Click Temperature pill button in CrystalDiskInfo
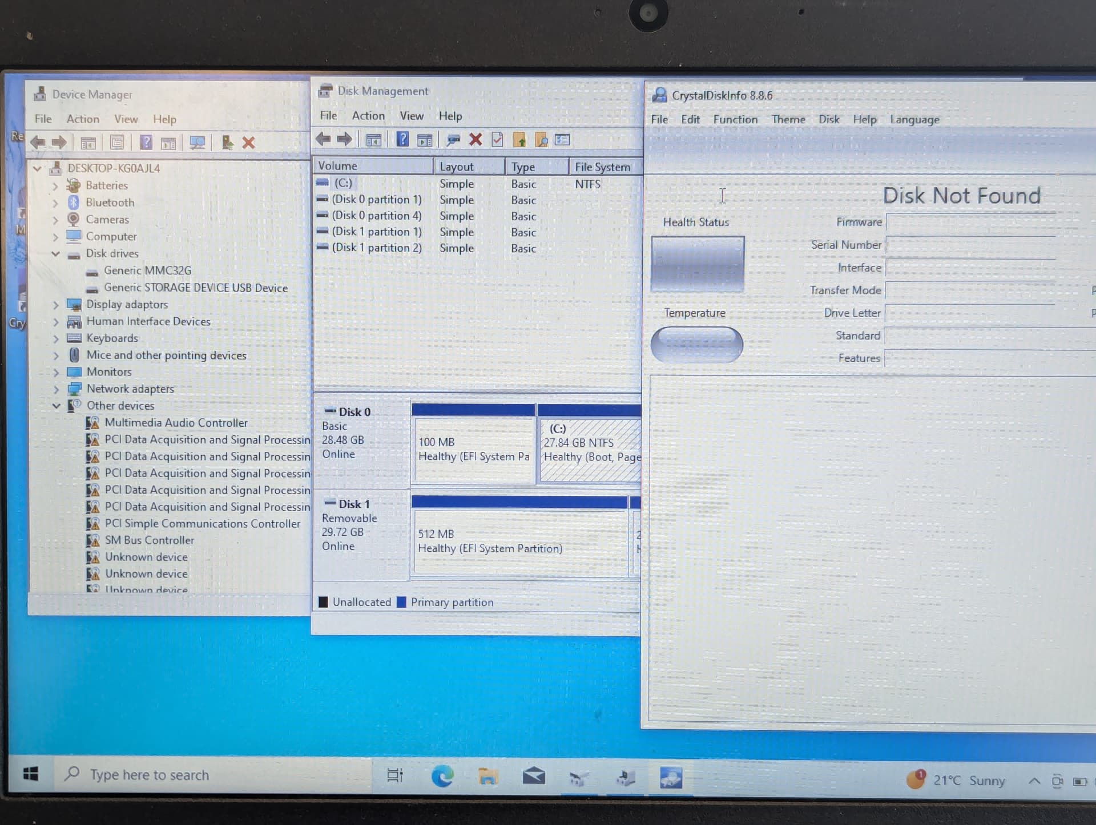This screenshot has width=1096, height=825. (x=696, y=345)
